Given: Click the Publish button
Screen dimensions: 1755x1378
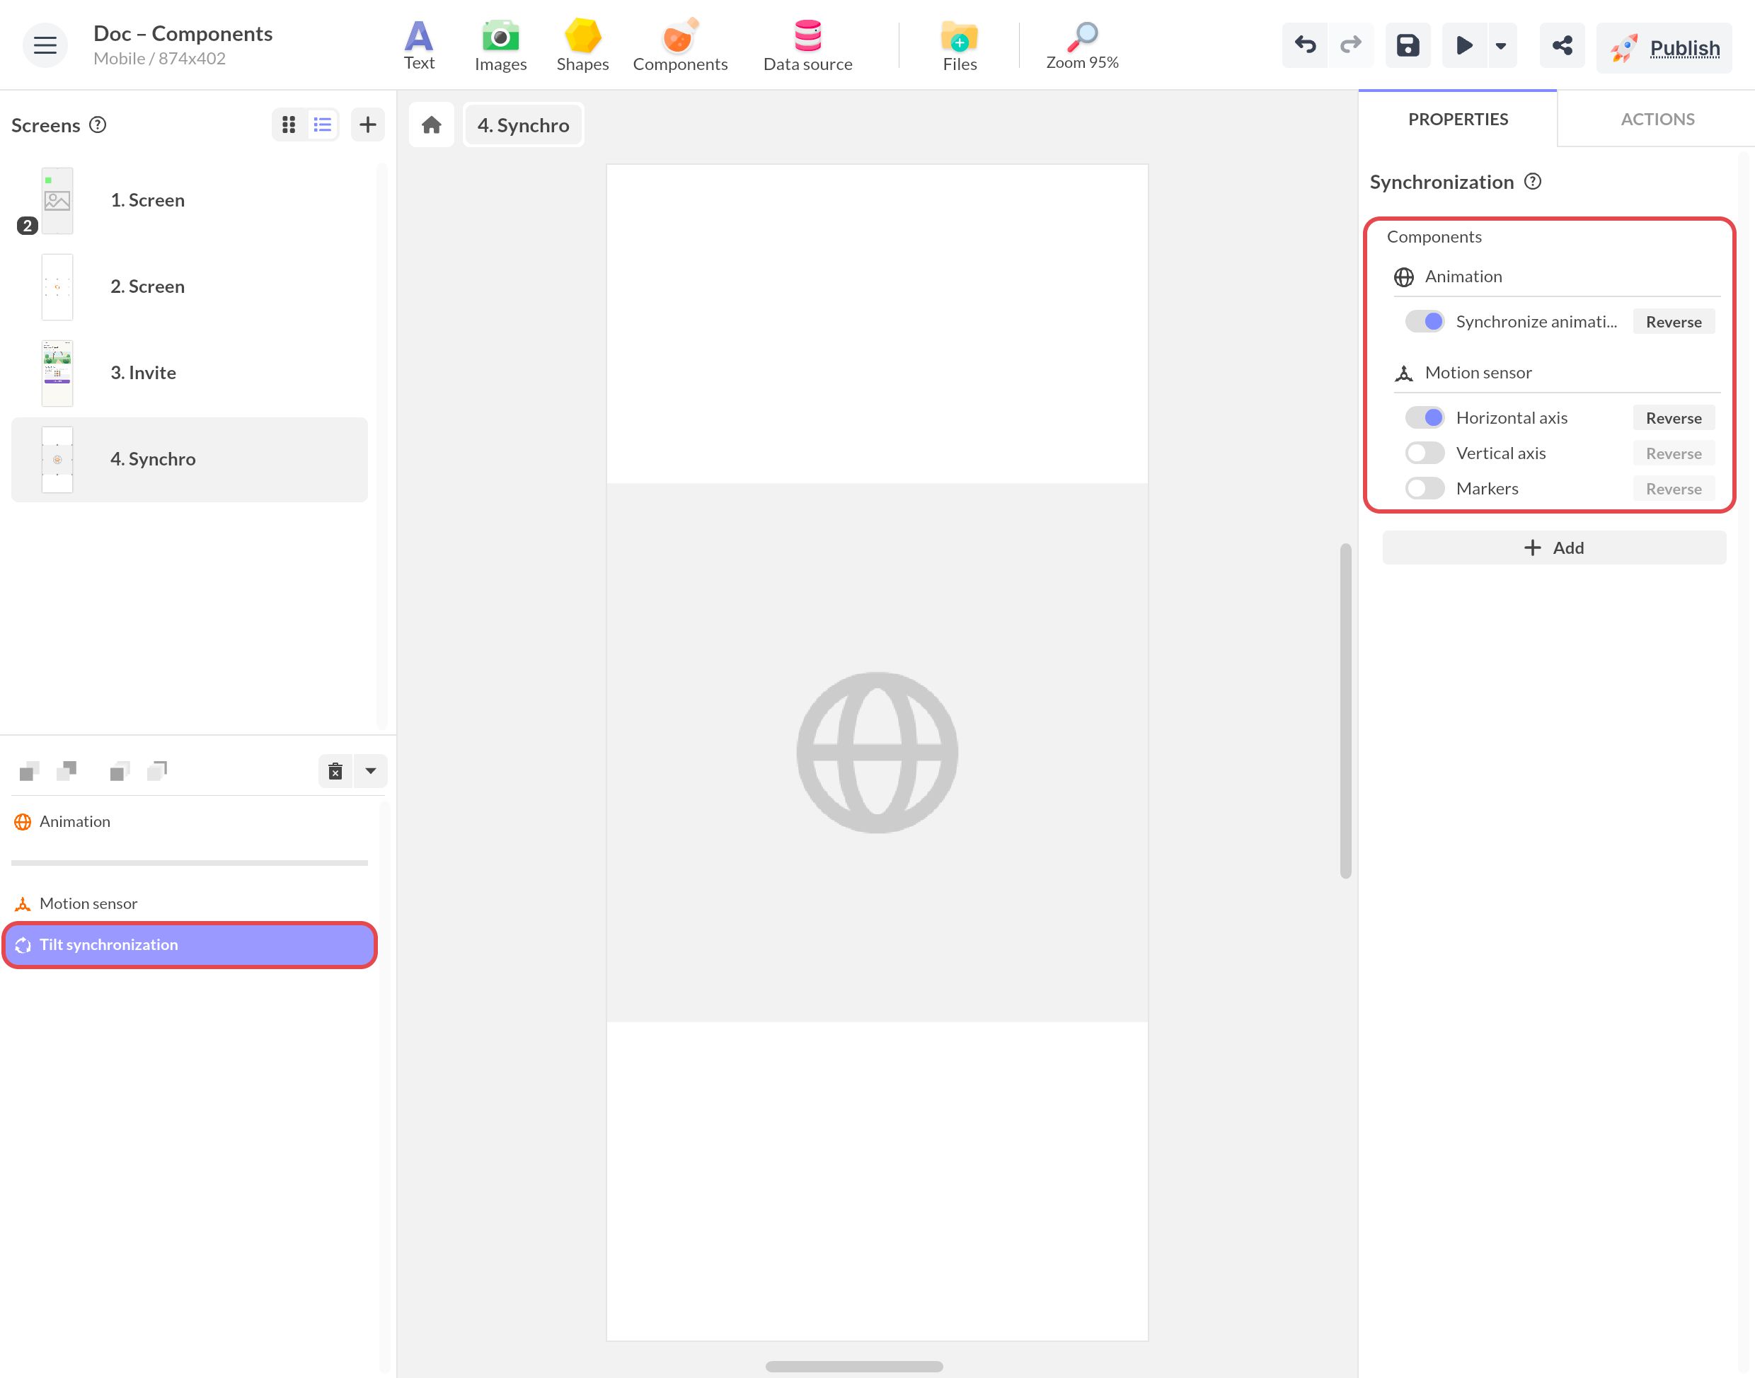Looking at the screenshot, I should tap(1664, 47).
